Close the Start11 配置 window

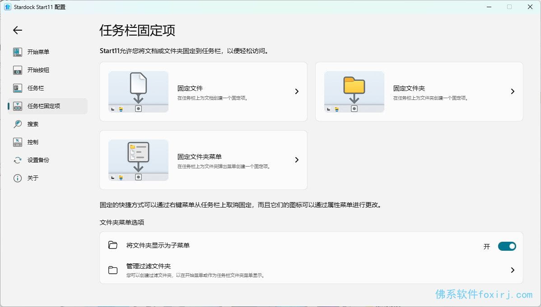(x=530, y=7)
